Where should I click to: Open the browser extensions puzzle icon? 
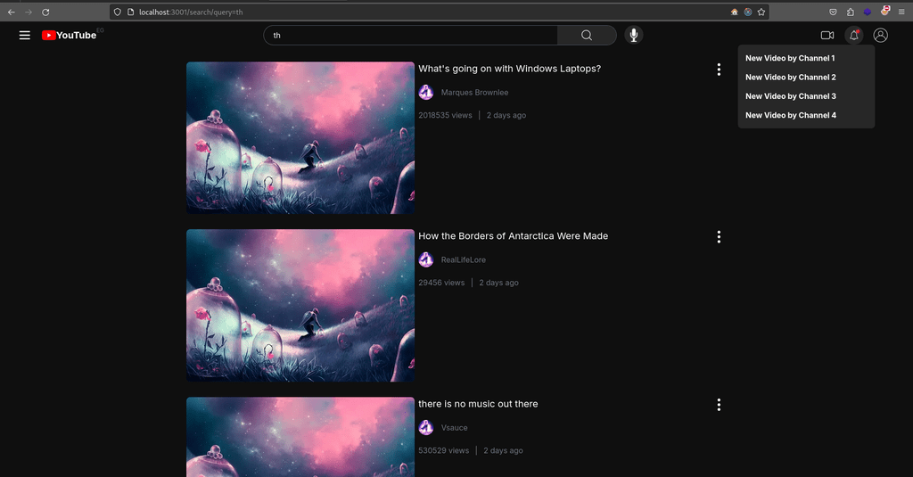(x=850, y=12)
